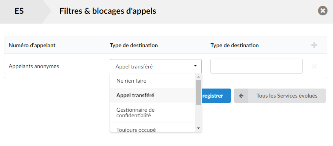Click the dropdown list scroll down arrow
This screenshot has width=333, height=146.
(199, 128)
